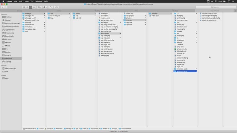
Task: Go back using the back arrow
Action: 3,7
